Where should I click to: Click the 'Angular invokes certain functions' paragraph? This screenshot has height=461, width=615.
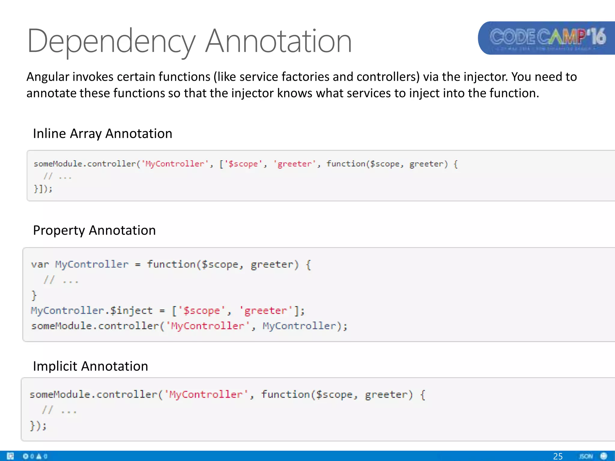click(x=301, y=85)
